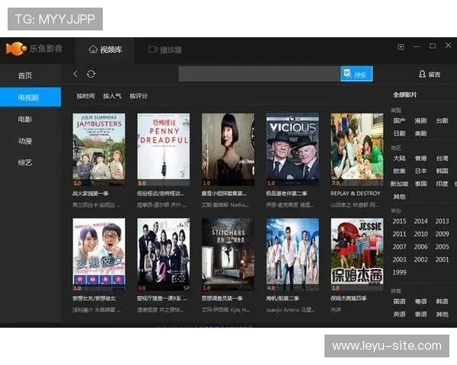Filter by region 台湾
The width and height of the screenshot is (457, 365).
tap(442, 158)
